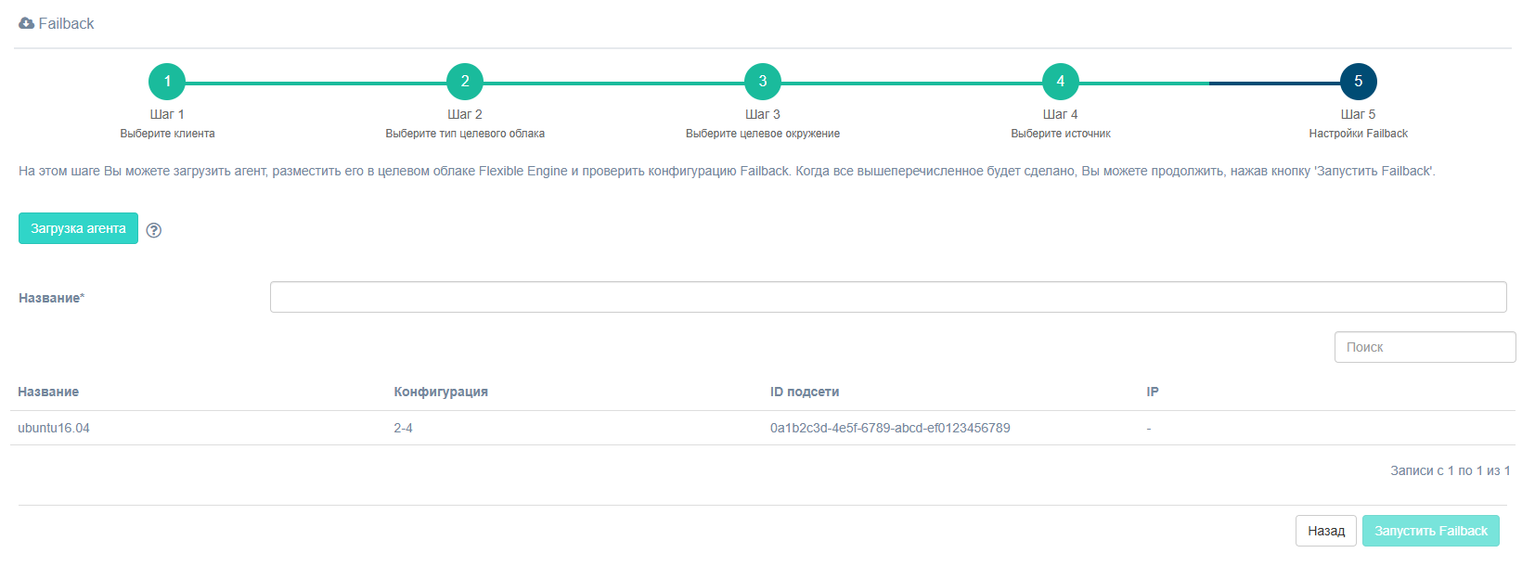Go to step 4 circle
Viewport: 1522px width, 566px height.
1061,82
